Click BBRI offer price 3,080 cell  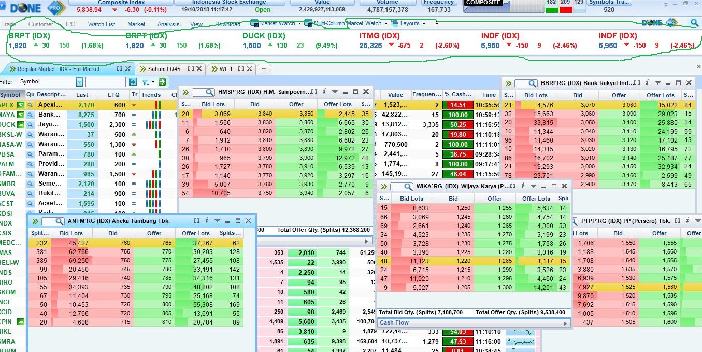coord(619,105)
